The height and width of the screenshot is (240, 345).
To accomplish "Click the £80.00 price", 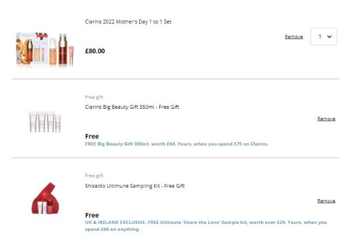I will click(x=95, y=51).
